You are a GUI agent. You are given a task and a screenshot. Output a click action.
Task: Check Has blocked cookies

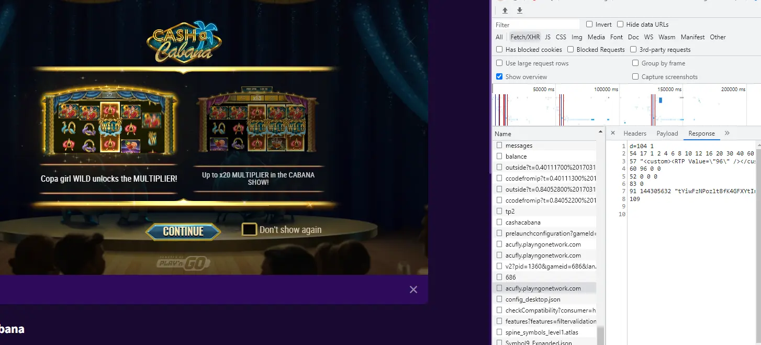(x=499, y=49)
